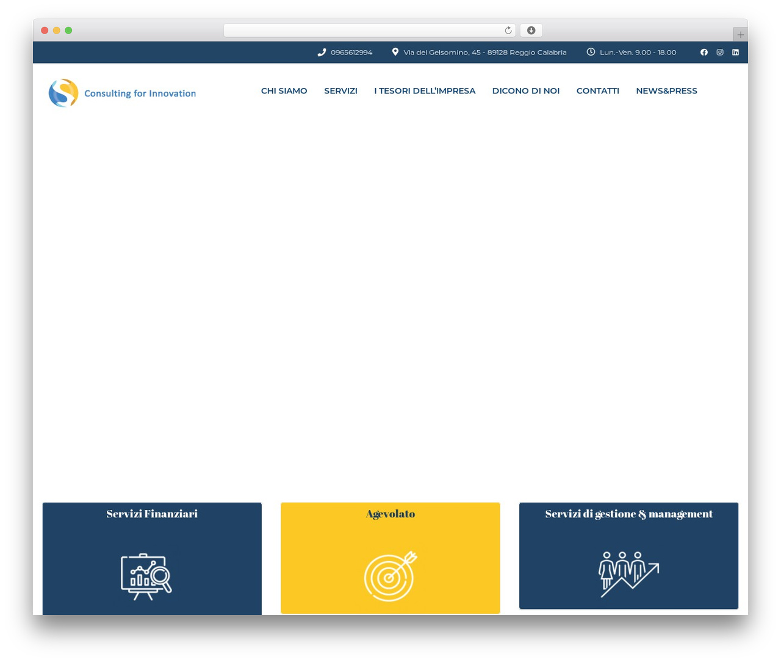Click the Lun.-Ven. 9.00 - 18.00 hours text
Image resolution: width=781 pixels, height=662 pixels.
[x=638, y=53]
